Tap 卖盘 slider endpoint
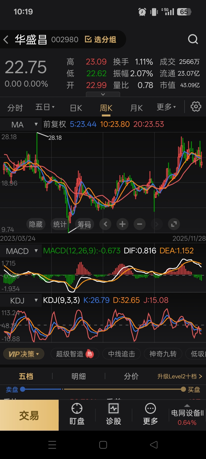 (23, 389)
